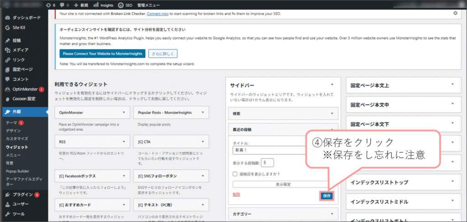467x222 pixels.
Task: Select カスタマイズ in appearance menu
Action: point(17,139)
